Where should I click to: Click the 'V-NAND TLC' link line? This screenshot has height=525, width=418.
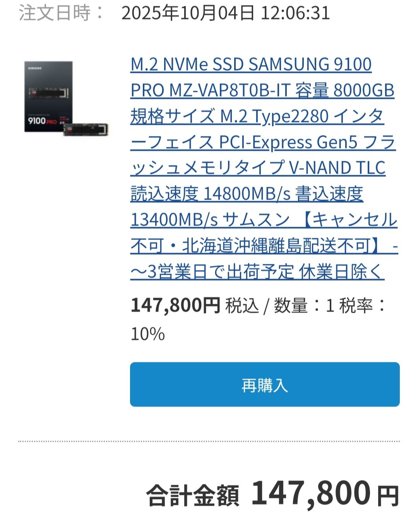tap(337, 168)
